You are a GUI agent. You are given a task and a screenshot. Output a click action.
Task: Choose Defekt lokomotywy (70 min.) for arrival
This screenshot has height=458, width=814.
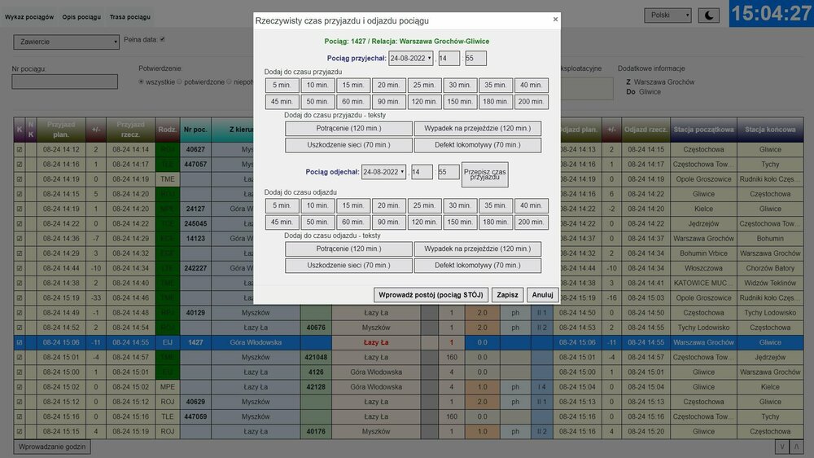[x=477, y=145]
